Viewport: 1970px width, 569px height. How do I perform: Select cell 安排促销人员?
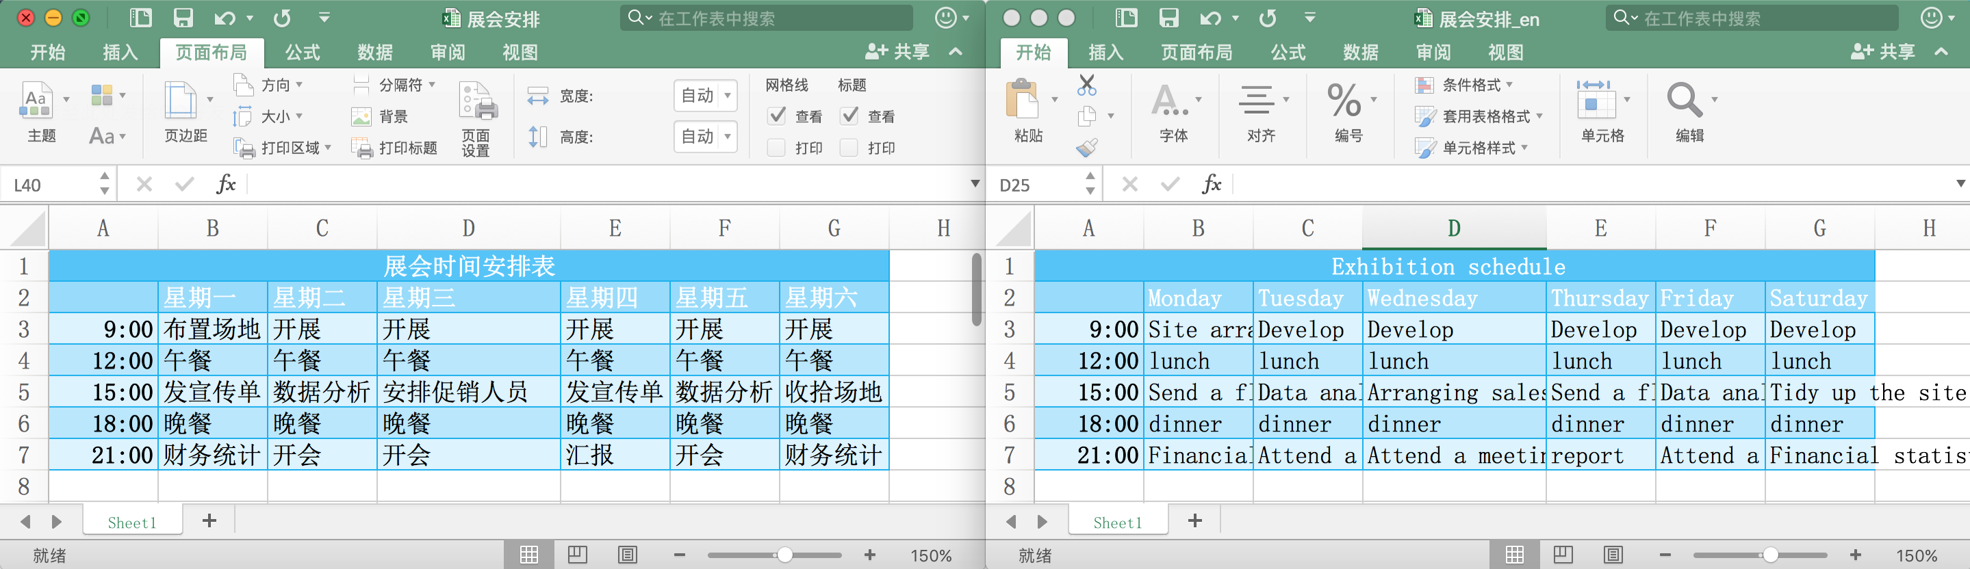click(x=469, y=392)
